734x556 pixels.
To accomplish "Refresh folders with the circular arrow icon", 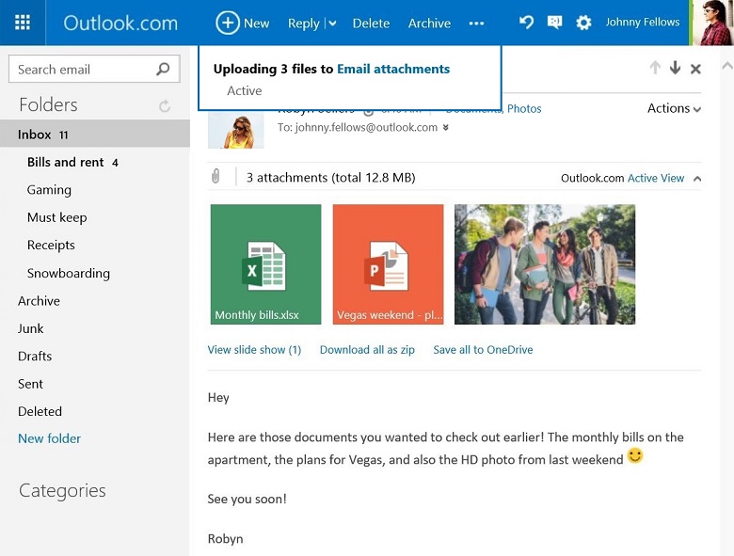I will (x=165, y=106).
